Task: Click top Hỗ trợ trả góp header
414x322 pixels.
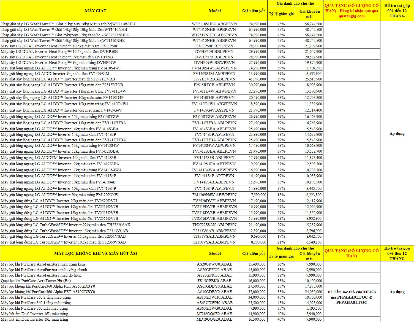Action: pos(397,11)
